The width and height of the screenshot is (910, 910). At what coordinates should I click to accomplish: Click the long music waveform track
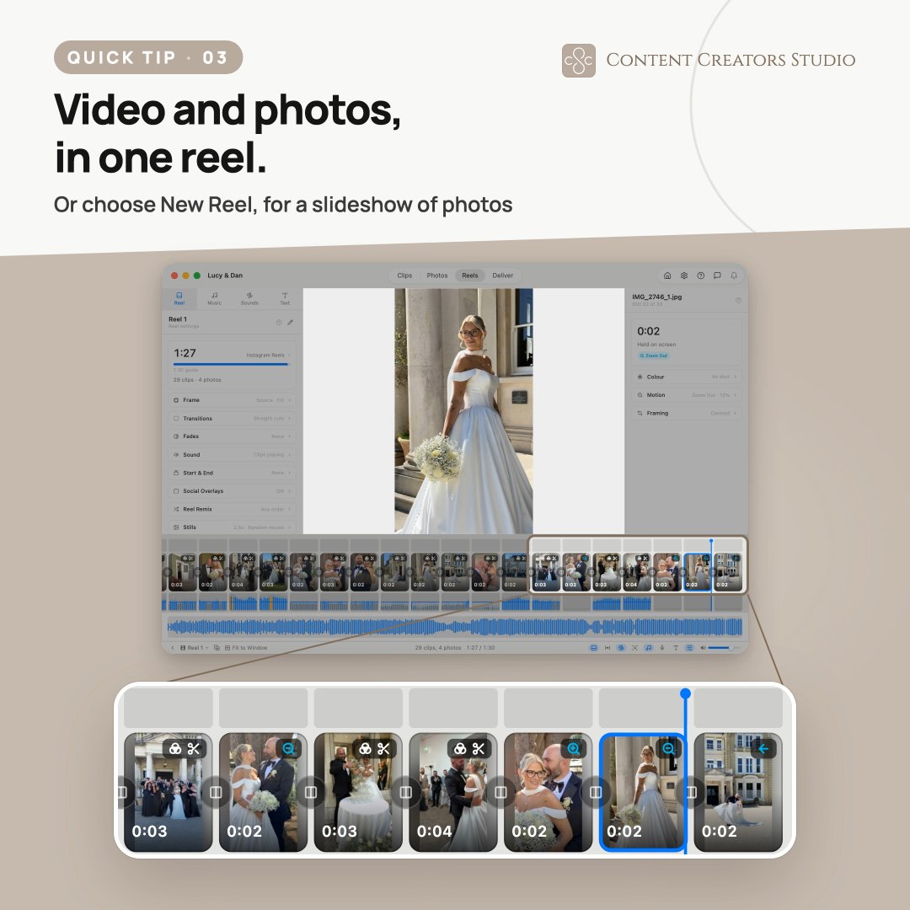454,627
